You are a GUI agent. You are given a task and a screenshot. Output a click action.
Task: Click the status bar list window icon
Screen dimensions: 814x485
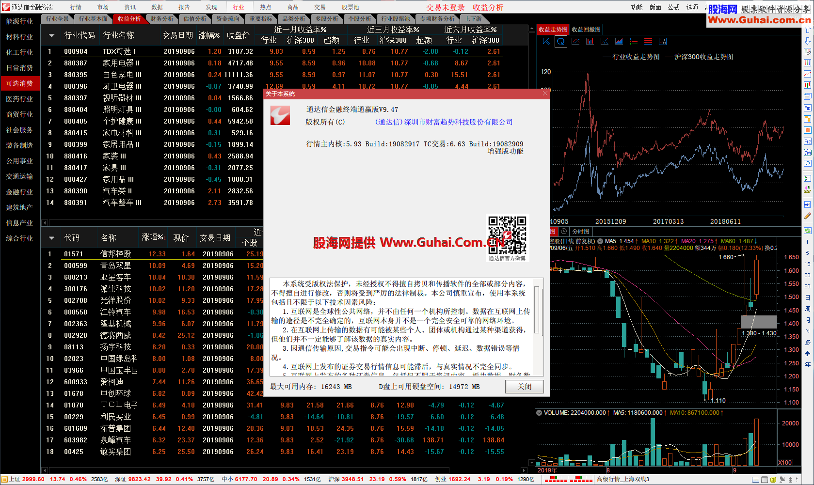765,480
